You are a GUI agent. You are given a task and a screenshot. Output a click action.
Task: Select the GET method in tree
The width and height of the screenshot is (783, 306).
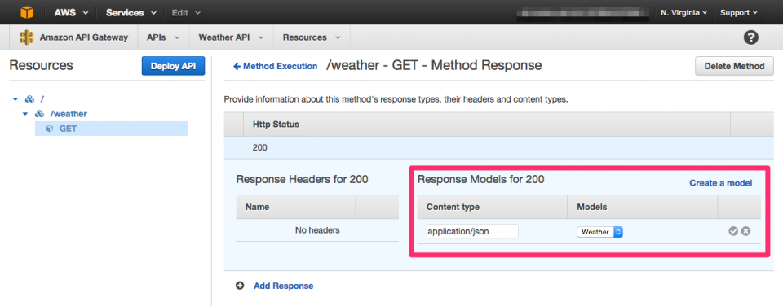click(x=112, y=129)
